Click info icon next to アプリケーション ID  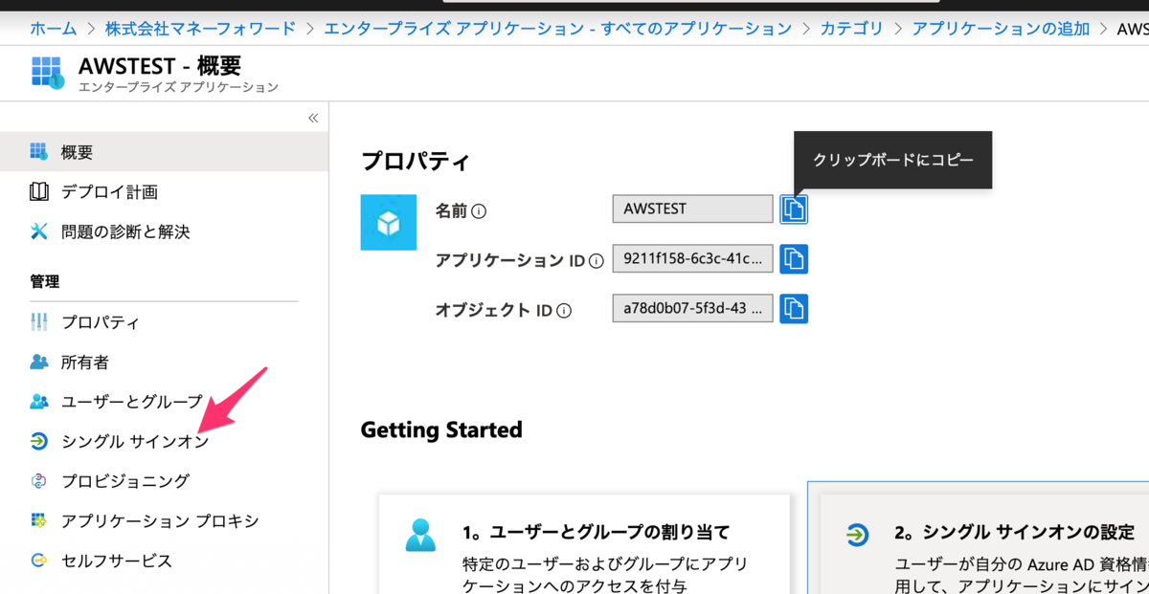click(597, 260)
